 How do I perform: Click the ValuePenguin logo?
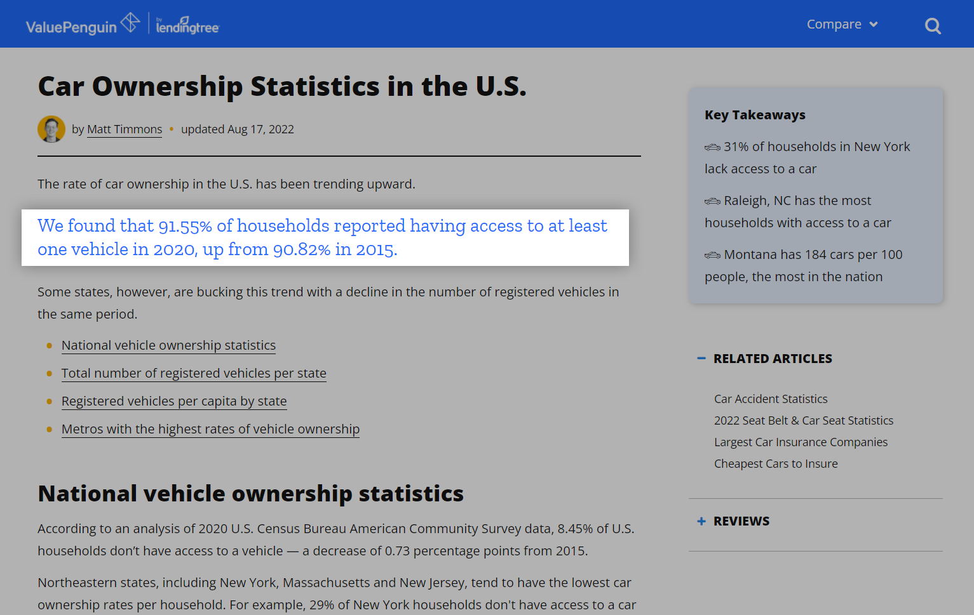click(82, 25)
